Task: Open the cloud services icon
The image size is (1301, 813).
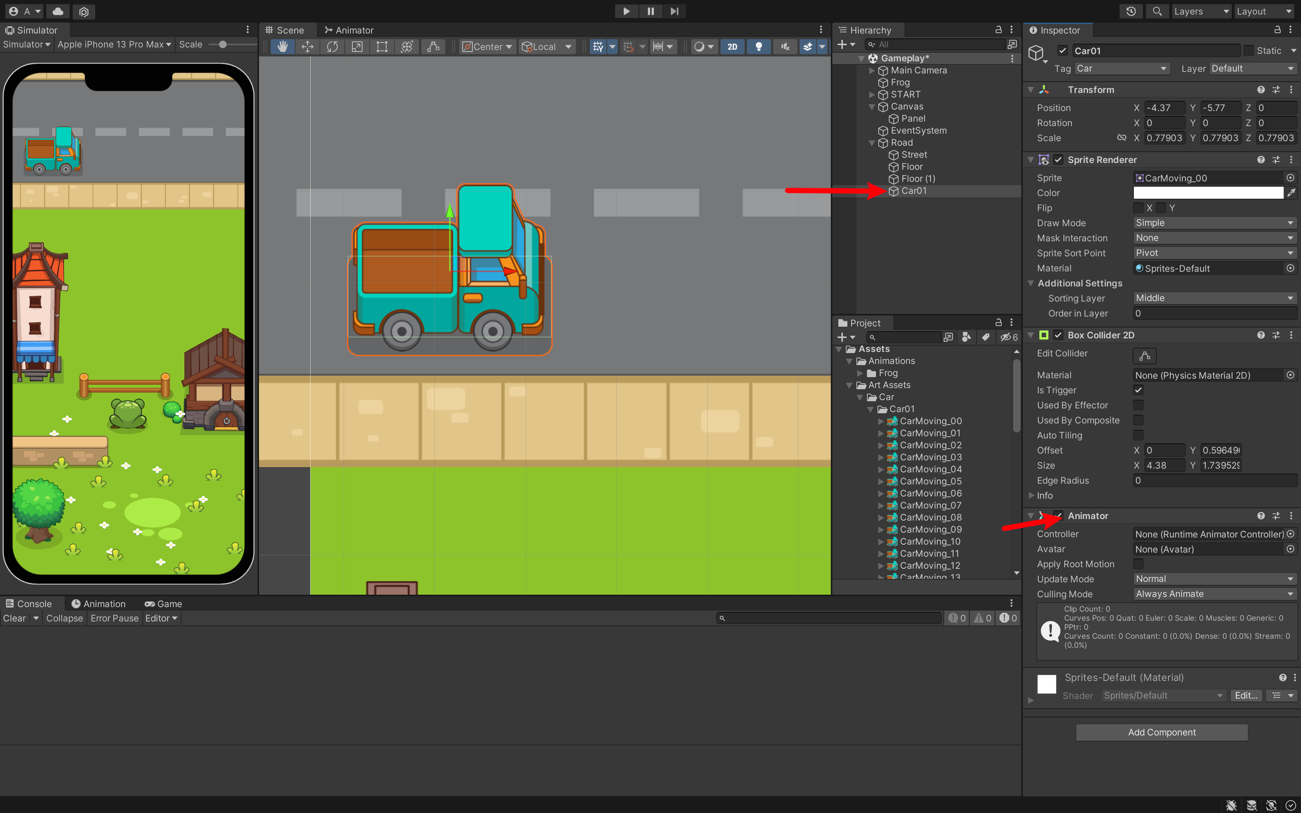Action: pyautogui.click(x=58, y=11)
